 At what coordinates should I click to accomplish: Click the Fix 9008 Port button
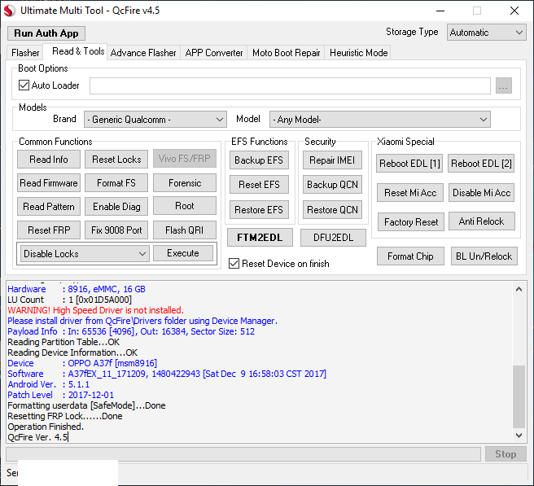click(x=116, y=230)
